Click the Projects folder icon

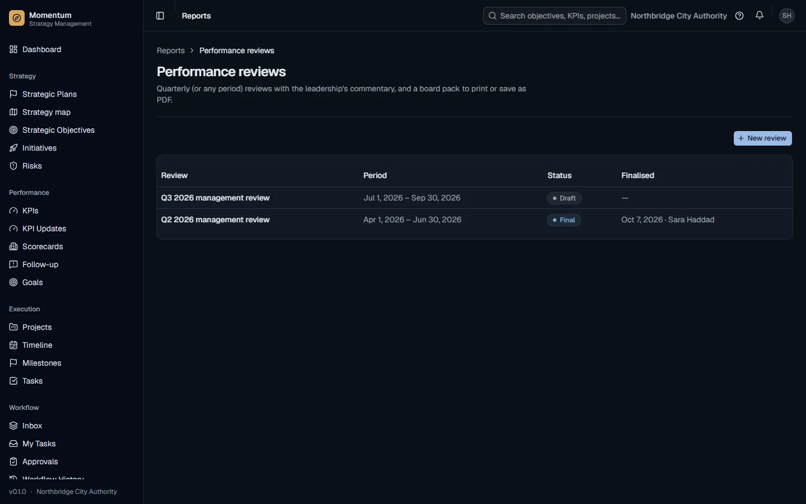tap(13, 327)
